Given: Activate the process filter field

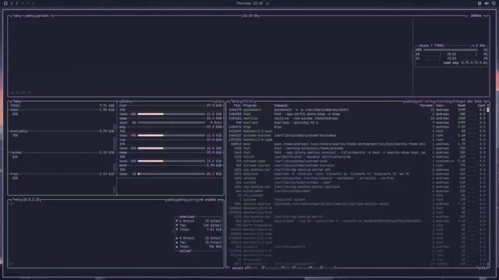Looking at the screenshot, I should tap(249, 101).
